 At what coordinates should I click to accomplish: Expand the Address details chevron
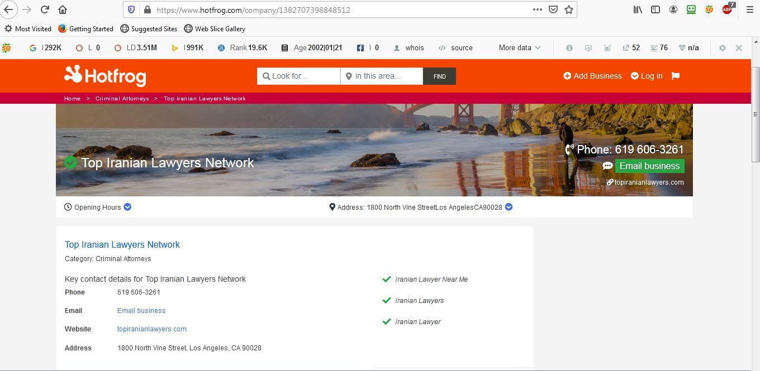tap(508, 207)
